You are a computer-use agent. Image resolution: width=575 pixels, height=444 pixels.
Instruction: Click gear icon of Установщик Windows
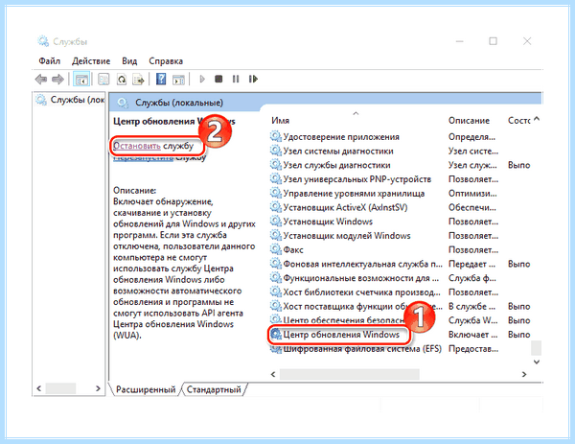[275, 222]
